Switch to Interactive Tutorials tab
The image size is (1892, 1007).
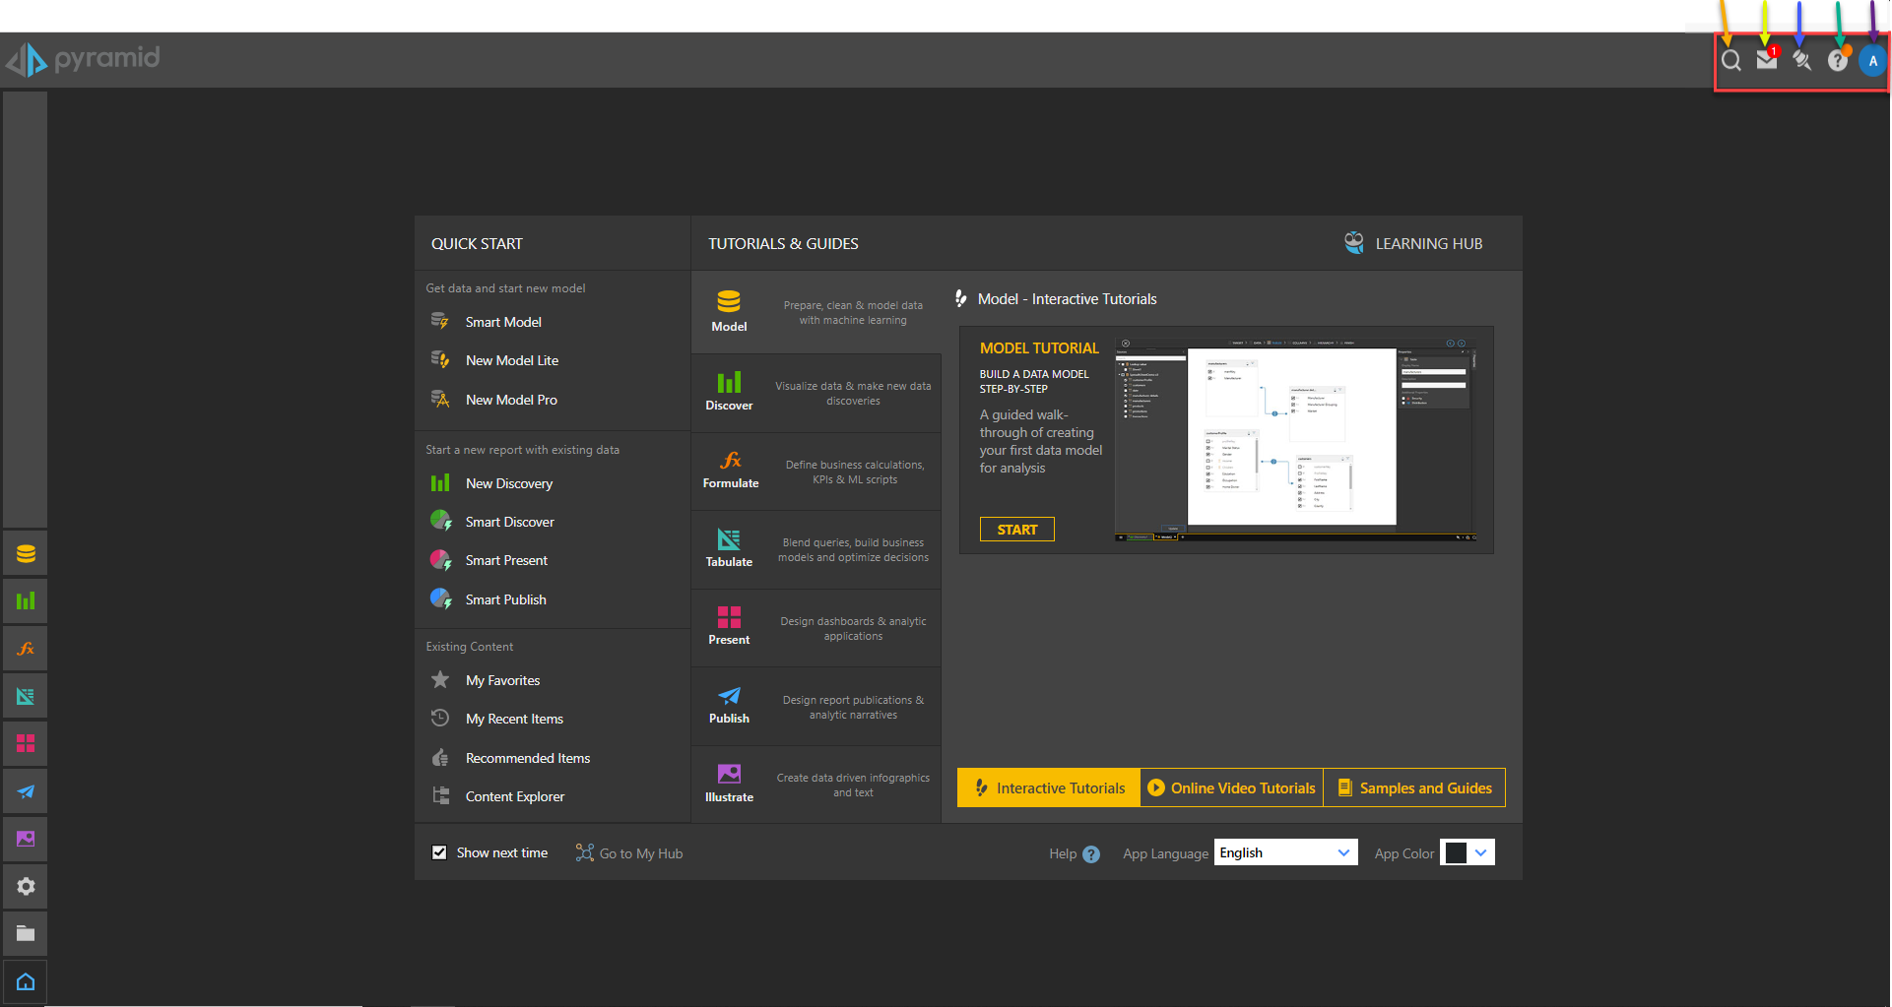(x=1049, y=787)
